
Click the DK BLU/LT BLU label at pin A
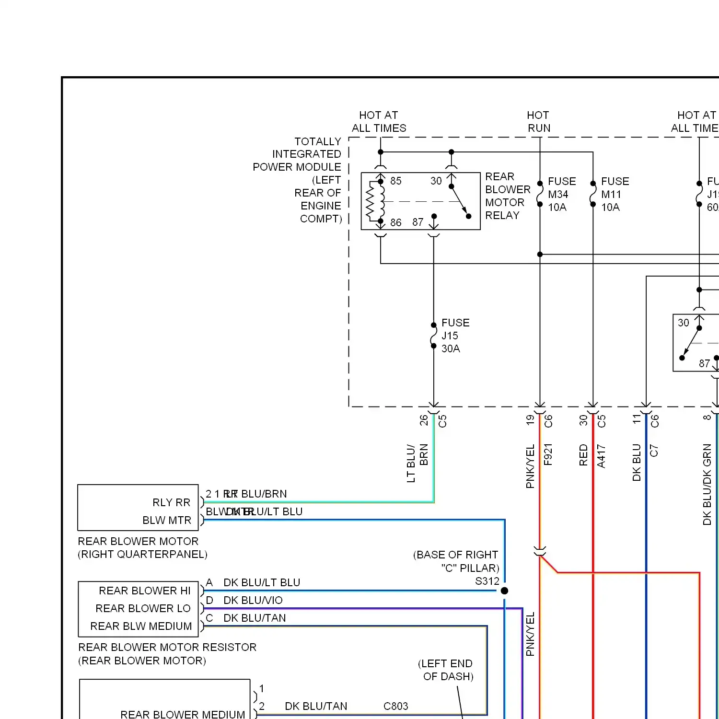pos(262,582)
